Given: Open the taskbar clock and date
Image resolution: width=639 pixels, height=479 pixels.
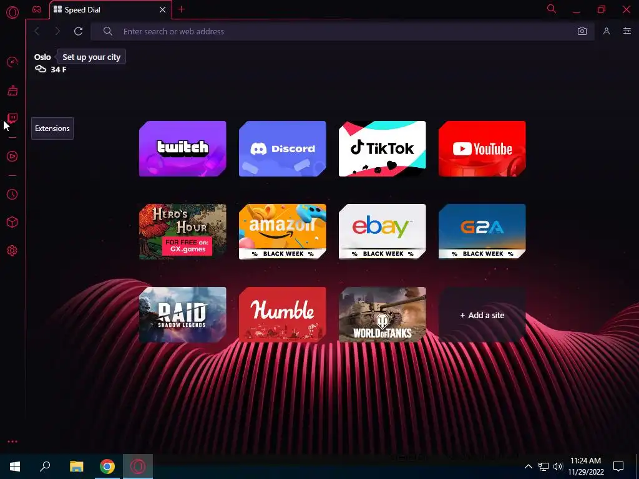Looking at the screenshot, I should pyautogui.click(x=586, y=467).
